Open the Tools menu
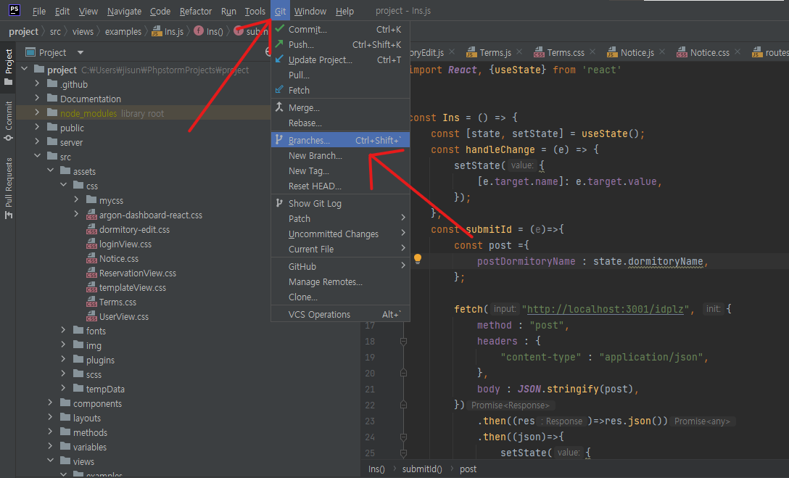Image resolution: width=789 pixels, height=478 pixels. [x=255, y=11]
